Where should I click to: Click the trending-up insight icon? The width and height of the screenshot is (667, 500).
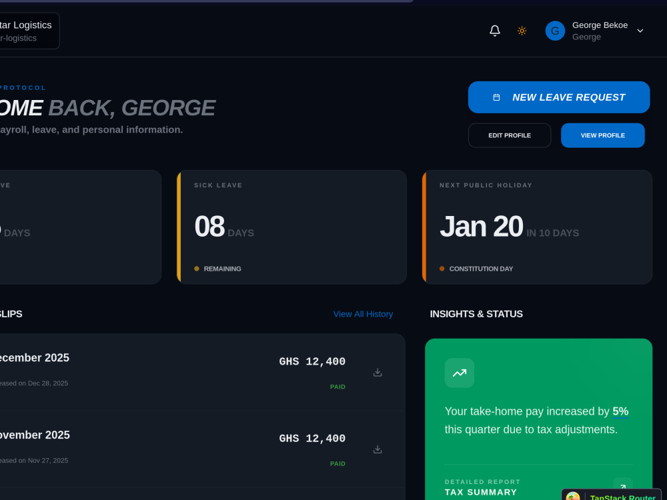click(x=460, y=373)
